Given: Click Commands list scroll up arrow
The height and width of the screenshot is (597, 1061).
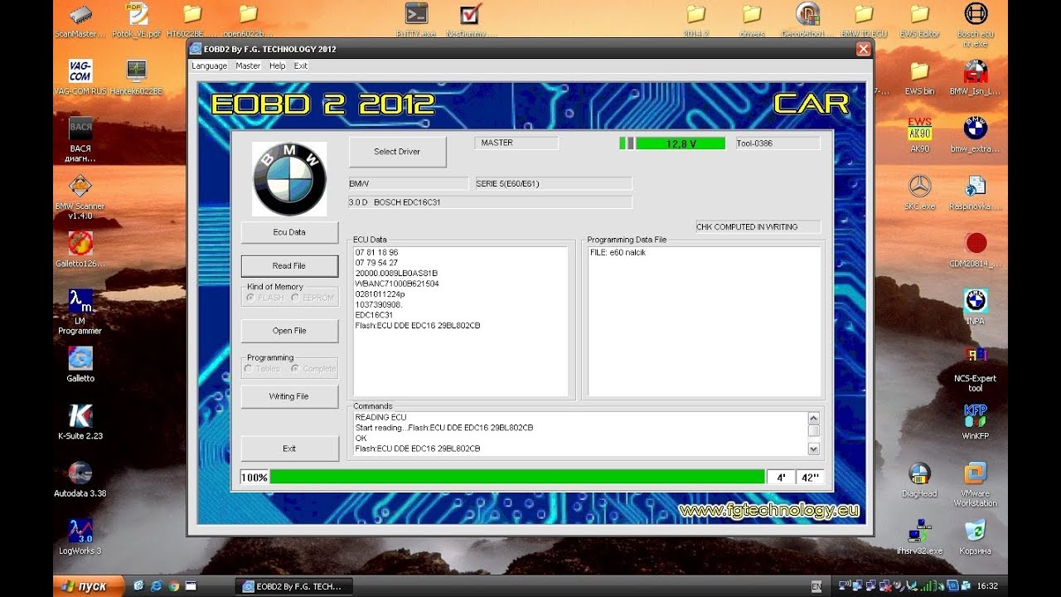Looking at the screenshot, I should [813, 419].
